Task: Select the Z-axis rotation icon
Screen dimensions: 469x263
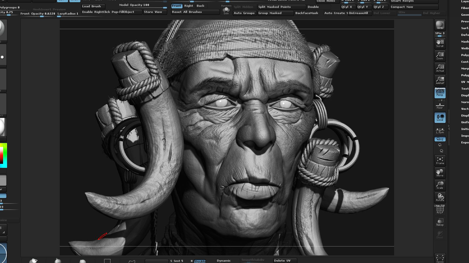Action: click(441, 151)
